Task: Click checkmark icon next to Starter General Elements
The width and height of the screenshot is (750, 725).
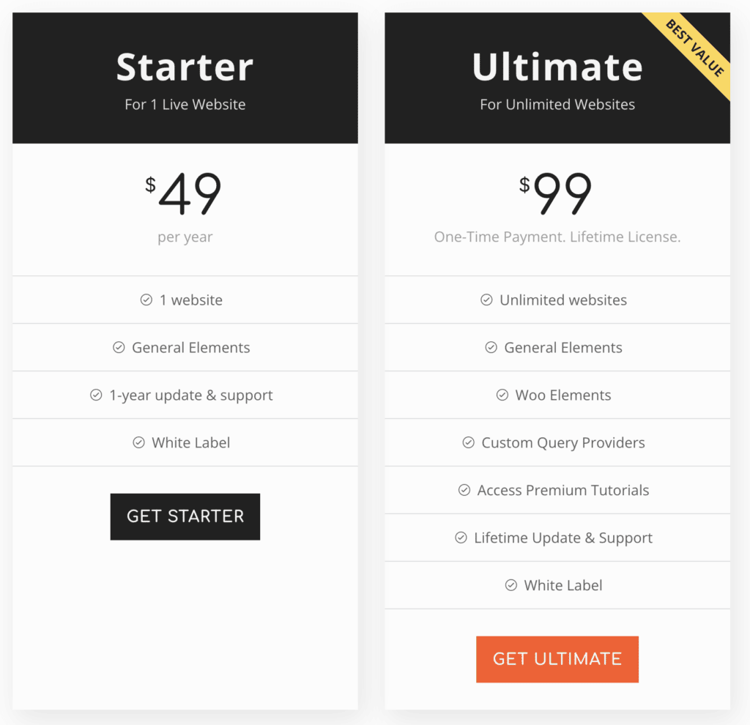Action: (119, 347)
